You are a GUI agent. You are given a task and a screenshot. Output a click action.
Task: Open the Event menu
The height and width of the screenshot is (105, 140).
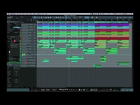tap(31, 14)
